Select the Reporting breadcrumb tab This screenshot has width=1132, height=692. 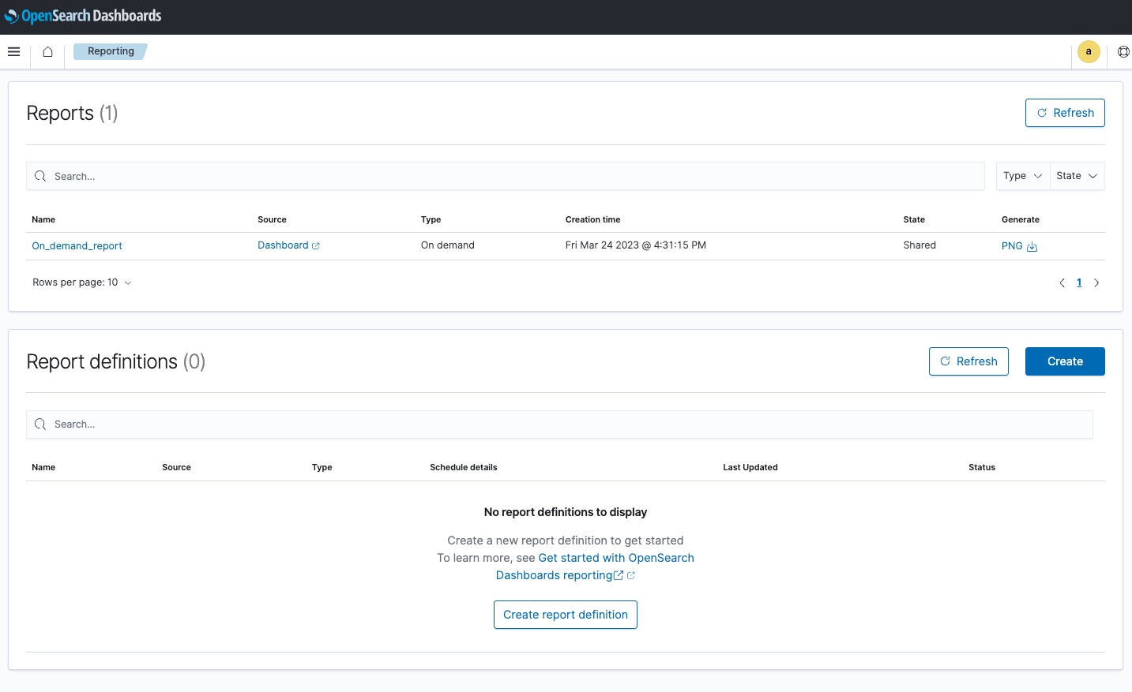tap(110, 50)
